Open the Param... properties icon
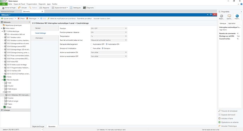Viewport: 243px width, 131px height. [x=222, y=17]
